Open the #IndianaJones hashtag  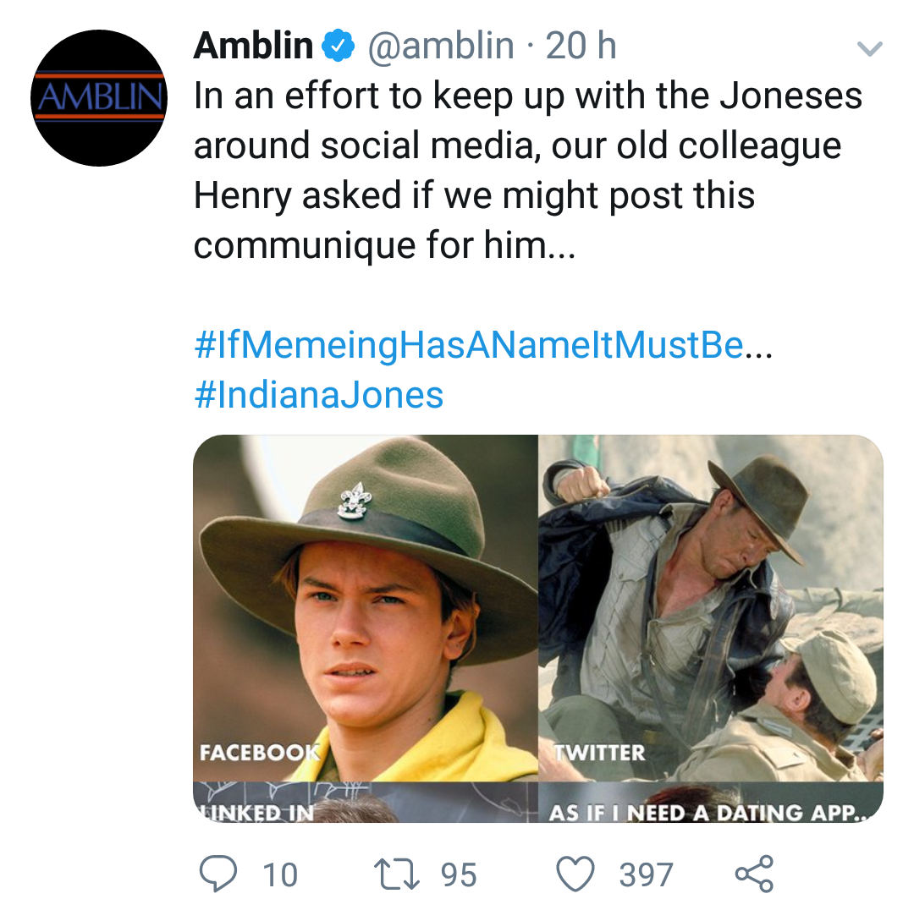pyautogui.click(x=319, y=394)
